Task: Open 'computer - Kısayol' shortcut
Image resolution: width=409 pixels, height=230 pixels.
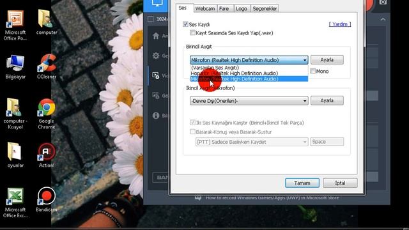Action: pyautogui.click(x=15, y=114)
